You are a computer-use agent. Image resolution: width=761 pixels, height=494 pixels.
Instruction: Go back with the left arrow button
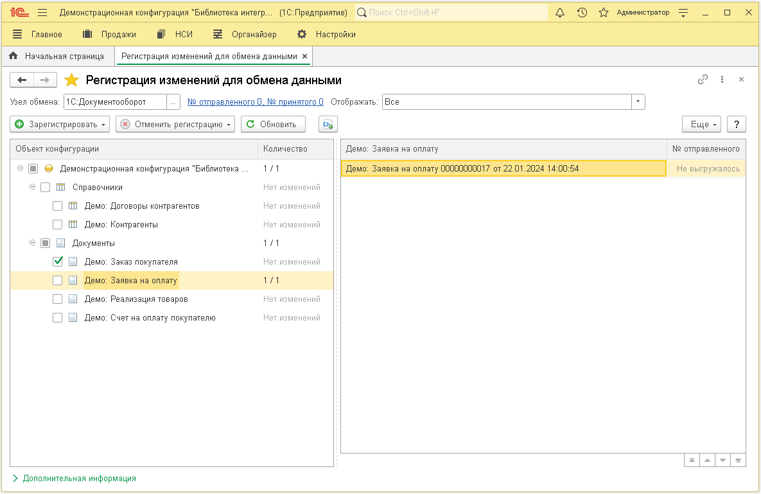(x=22, y=80)
